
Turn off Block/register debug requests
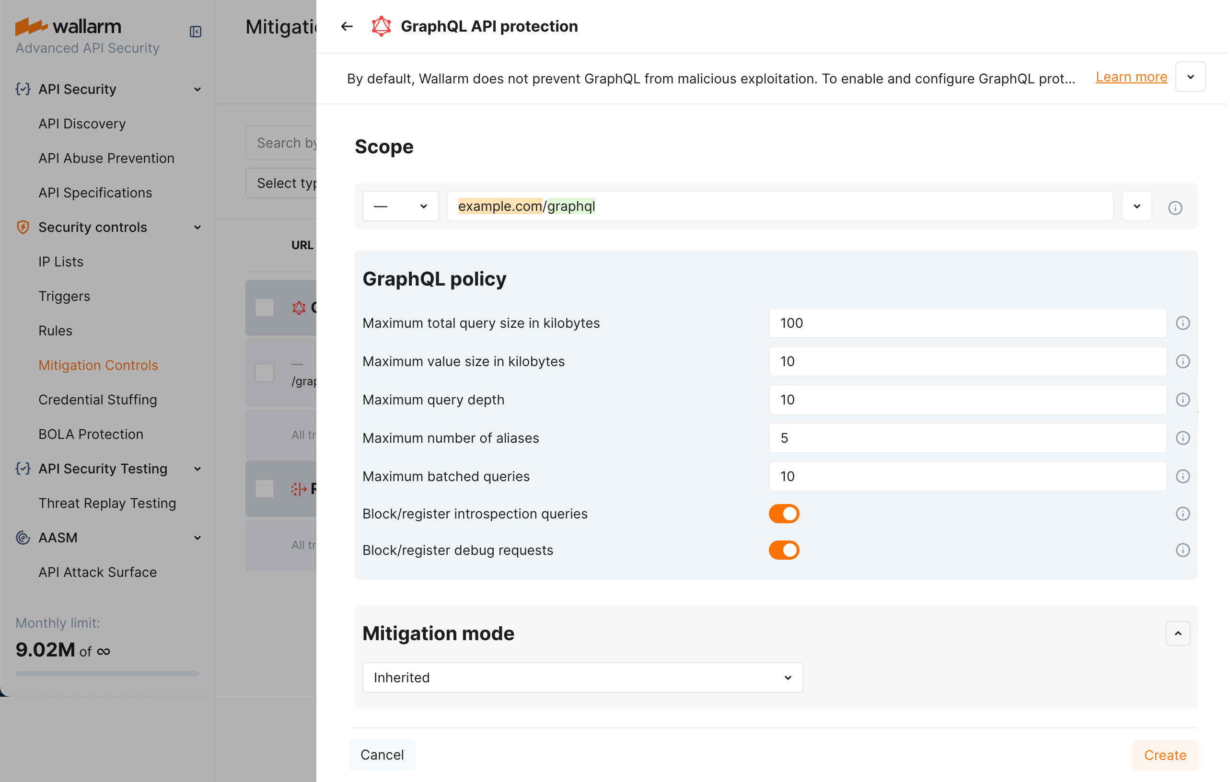tap(784, 550)
